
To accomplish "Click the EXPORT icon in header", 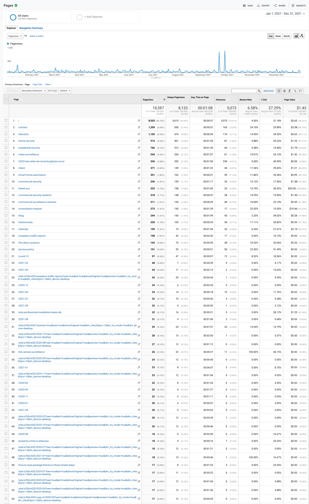I will [x=258, y=6].
